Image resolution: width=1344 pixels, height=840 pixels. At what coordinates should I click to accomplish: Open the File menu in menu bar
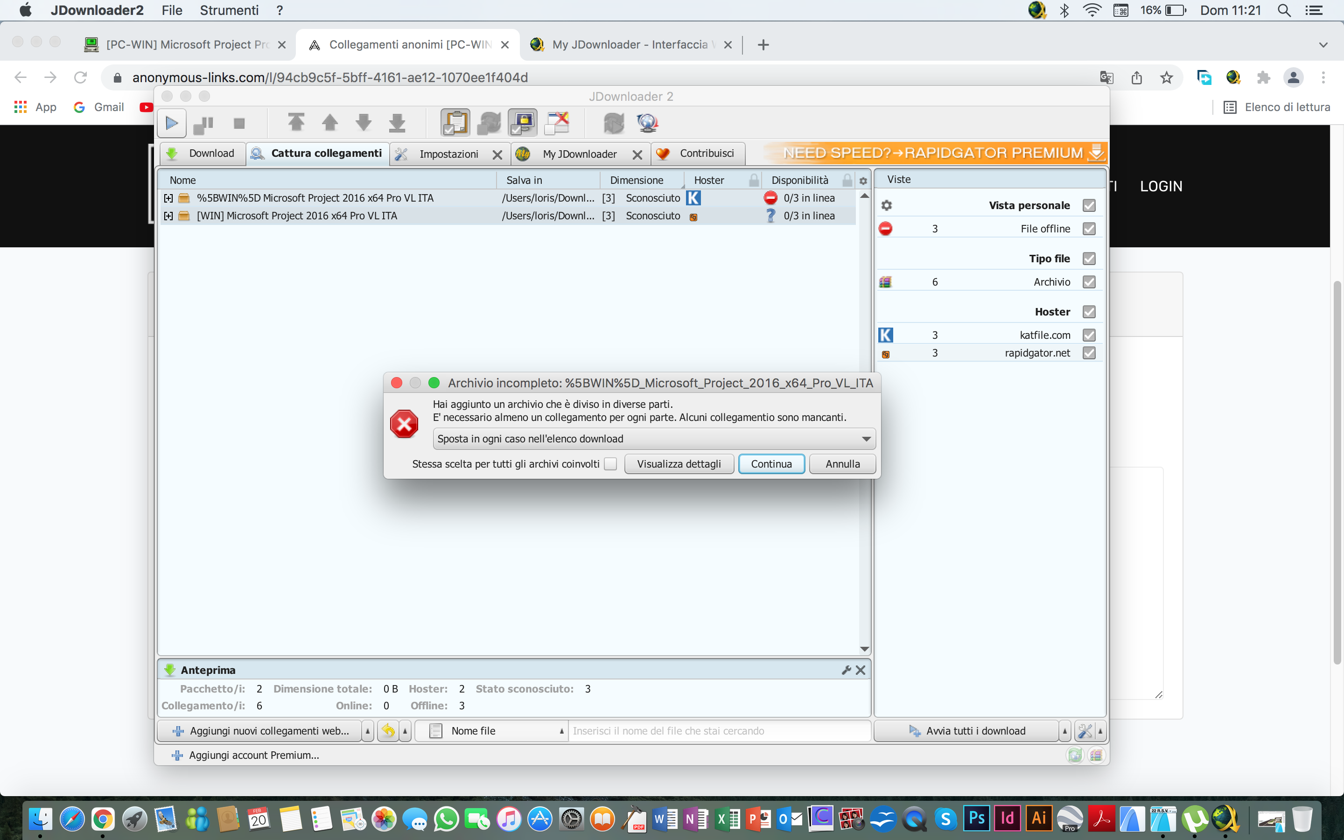point(172,10)
